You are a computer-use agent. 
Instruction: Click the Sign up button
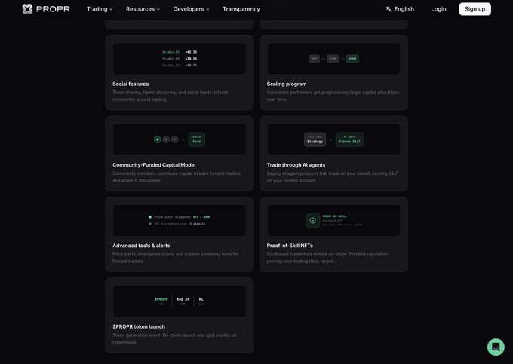pos(475,9)
